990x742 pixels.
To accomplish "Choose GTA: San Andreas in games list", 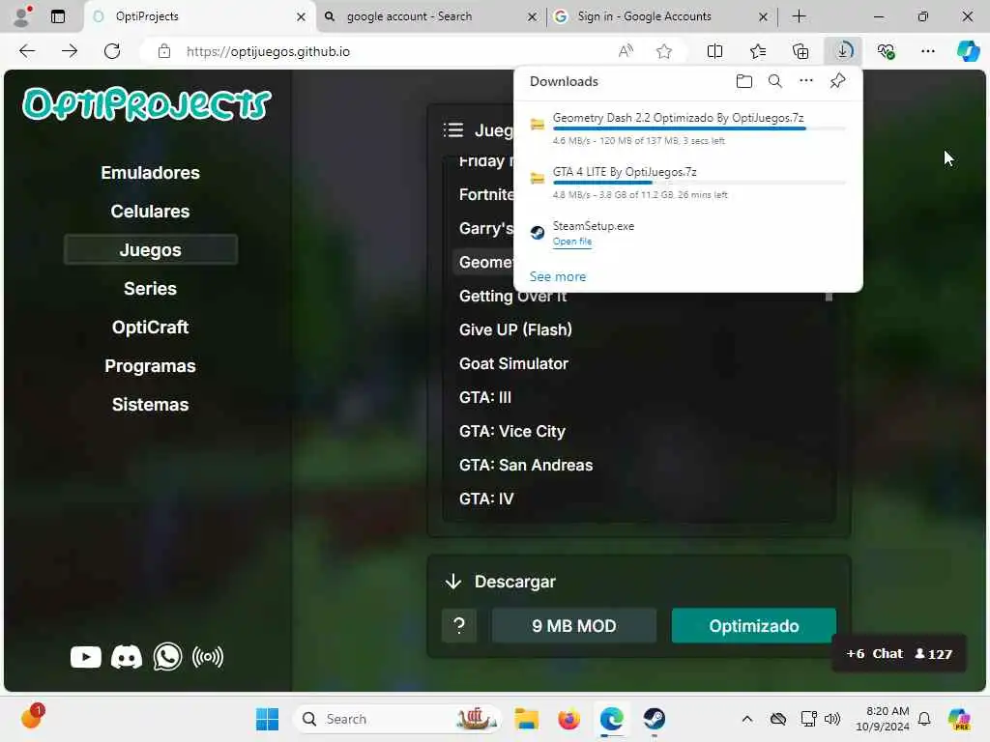I will (x=526, y=465).
